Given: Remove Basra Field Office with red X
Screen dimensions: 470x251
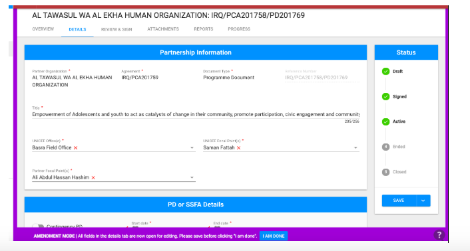Looking at the screenshot, I should [75, 148].
